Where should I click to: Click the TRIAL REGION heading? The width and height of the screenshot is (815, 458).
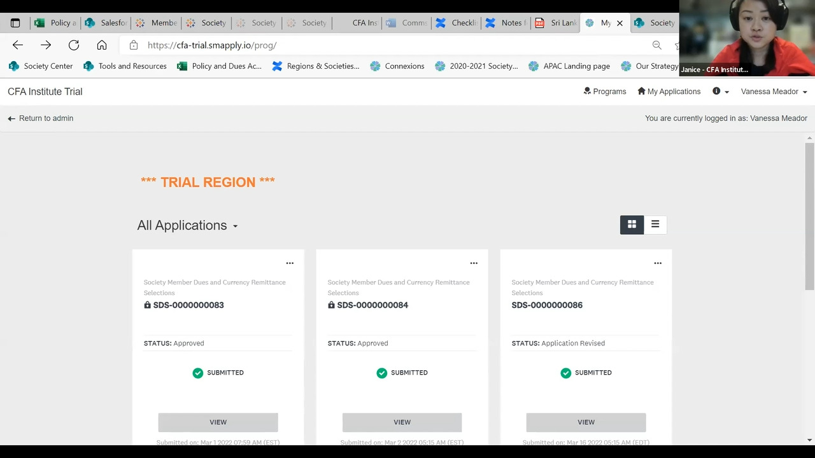[208, 182]
